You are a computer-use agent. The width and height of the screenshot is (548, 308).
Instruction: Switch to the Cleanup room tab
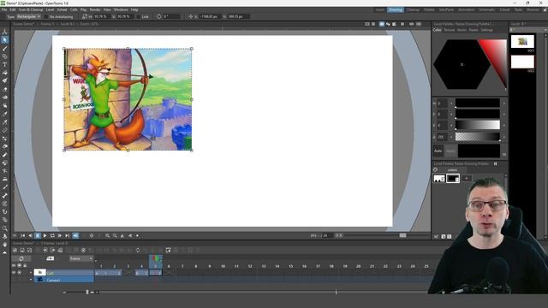tap(413, 9)
